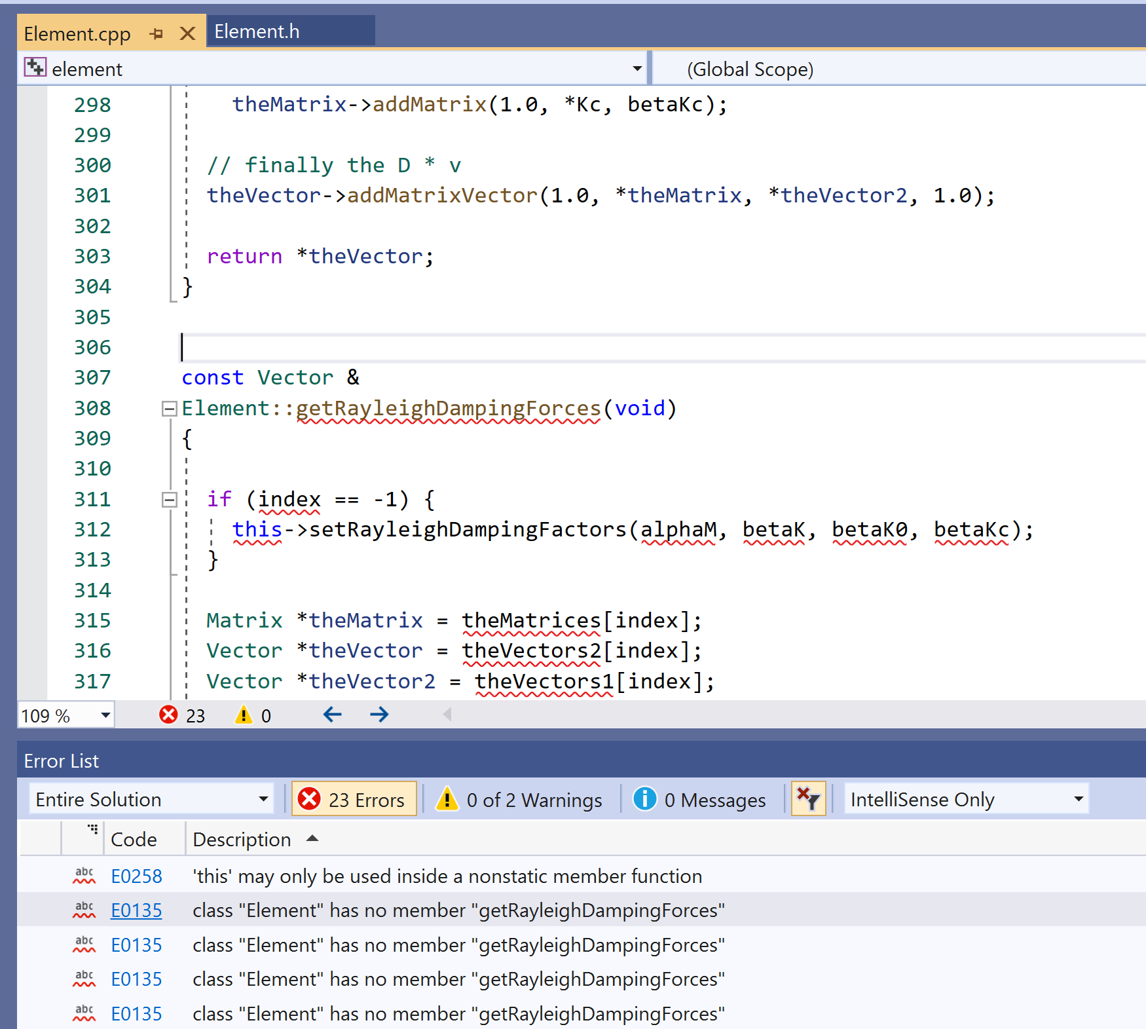This screenshot has height=1029, width=1146.
Task: Click the navigate backward arrow
Action: (x=333, y=715)
